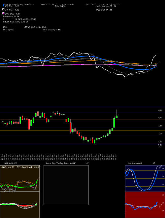Click the 'Stochastics & R' panel heading
The height and width of the screenshot is (218, 165).
tap(135, 163)
